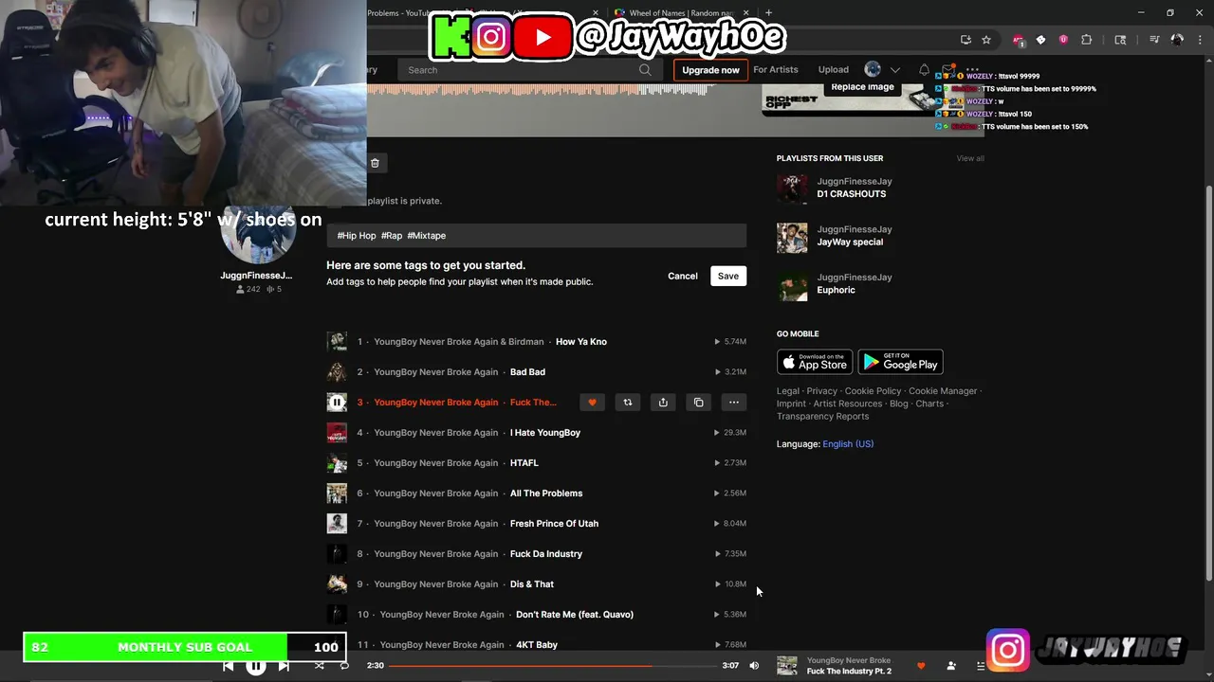Toggle repeat in the player bar
Viewport: 1214px width, 682px height.
click(344, 666)
